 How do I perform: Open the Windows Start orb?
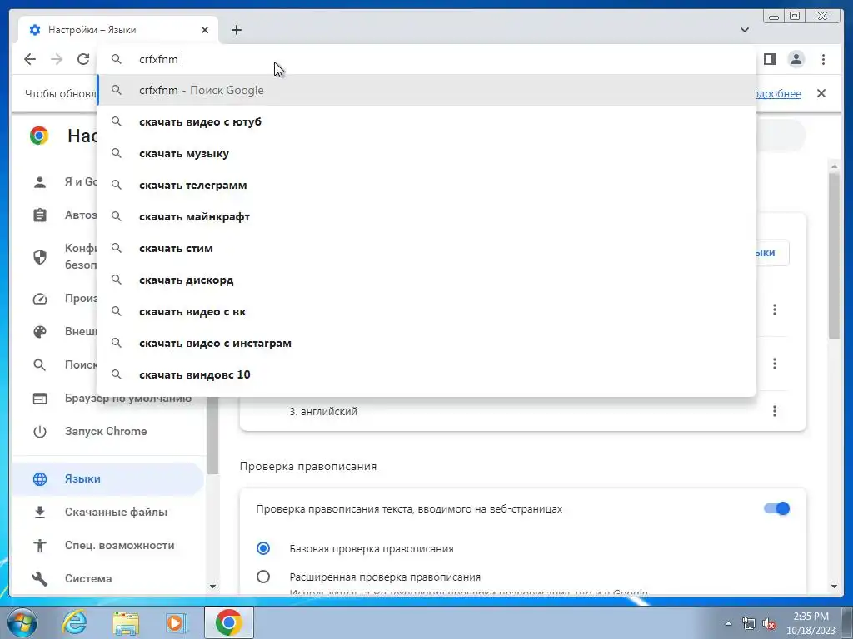coord(22,622)
